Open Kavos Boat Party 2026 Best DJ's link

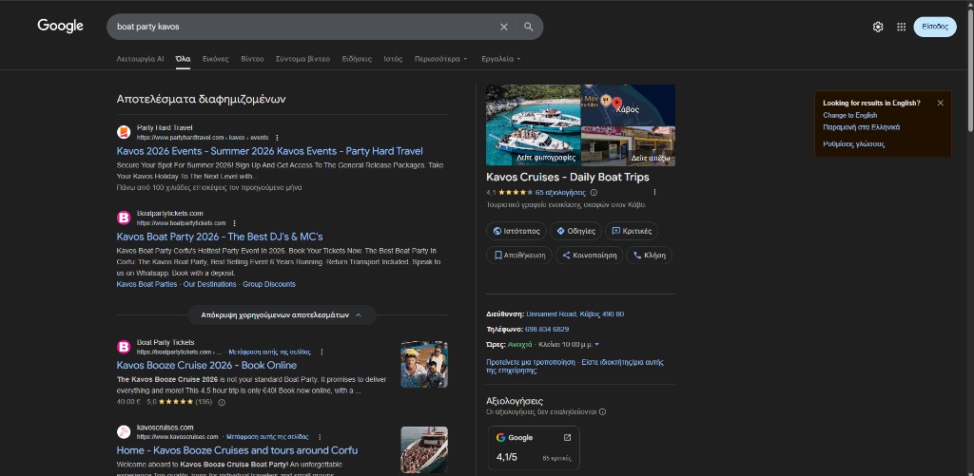220,238
